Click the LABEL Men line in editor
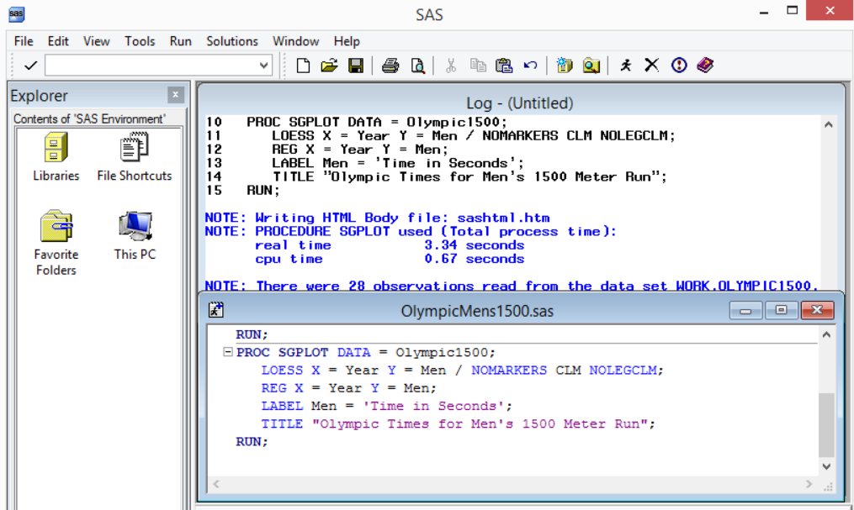Image resolution: width=854 pixels, height=510 pixels. coord(387,406)
